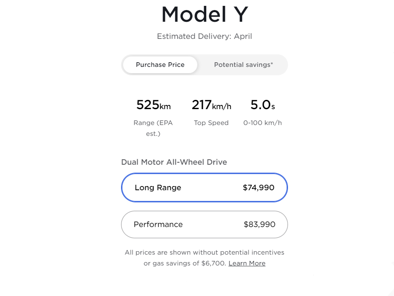Viewport: 394px width, 296px height.
Task: Click the 'All prices are shown' disclaimer line
Action: (x=204, y=253)
